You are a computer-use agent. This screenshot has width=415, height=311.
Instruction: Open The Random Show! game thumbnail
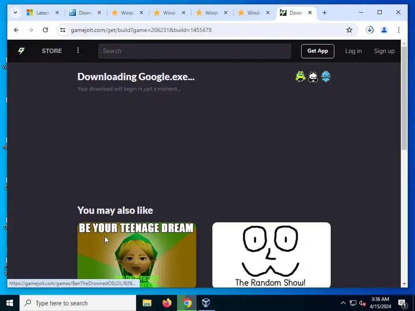[271, 255]
